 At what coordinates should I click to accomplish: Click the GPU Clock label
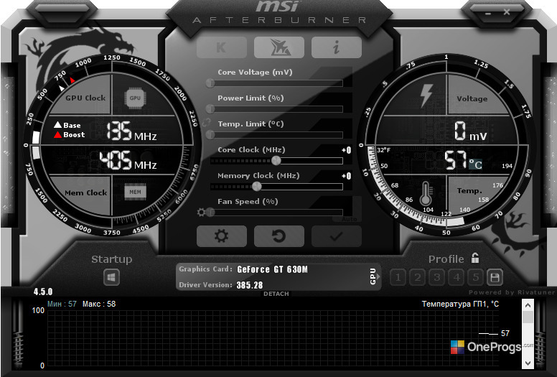click(85, 98)
